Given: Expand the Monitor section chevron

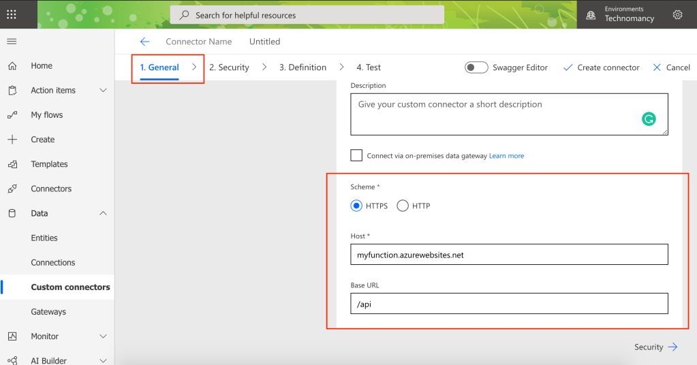Looking at the screenshot, I should 103,336.
